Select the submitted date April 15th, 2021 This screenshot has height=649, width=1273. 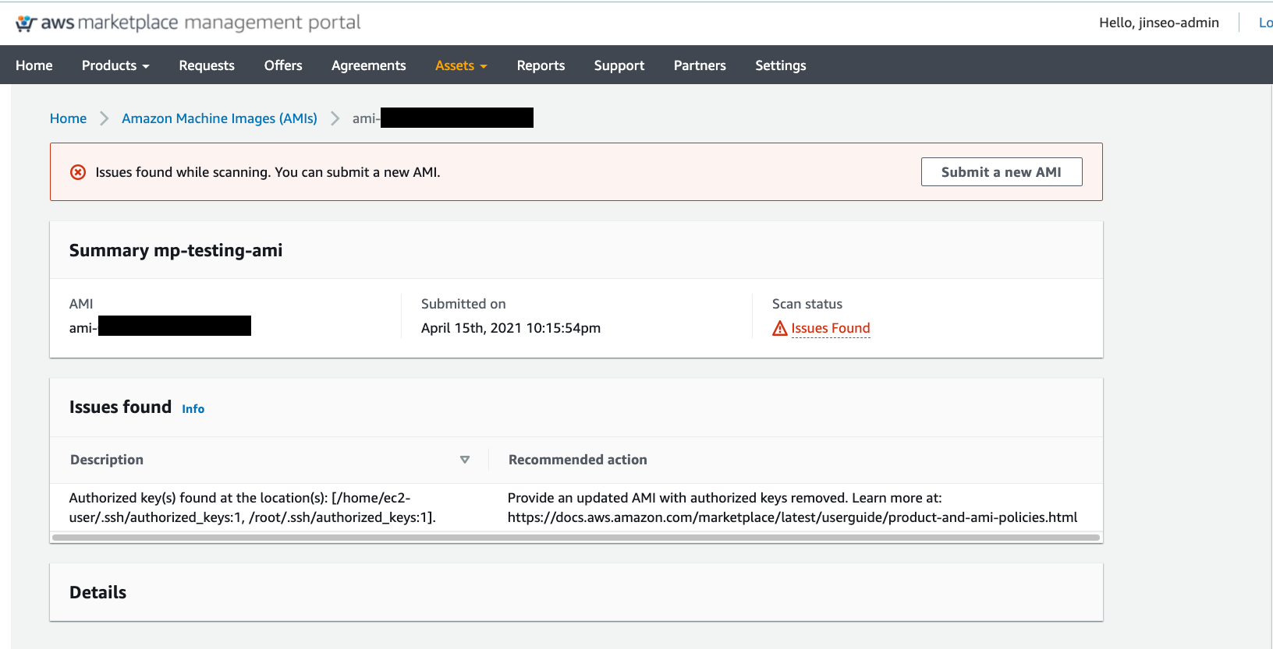pyautogui.click(x=511, y=328)
